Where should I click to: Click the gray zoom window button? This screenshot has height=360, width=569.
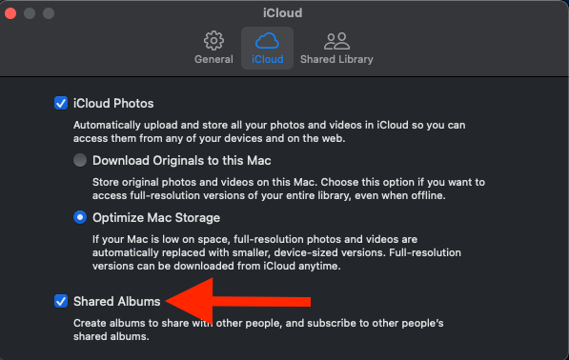[x=49, y=13]
